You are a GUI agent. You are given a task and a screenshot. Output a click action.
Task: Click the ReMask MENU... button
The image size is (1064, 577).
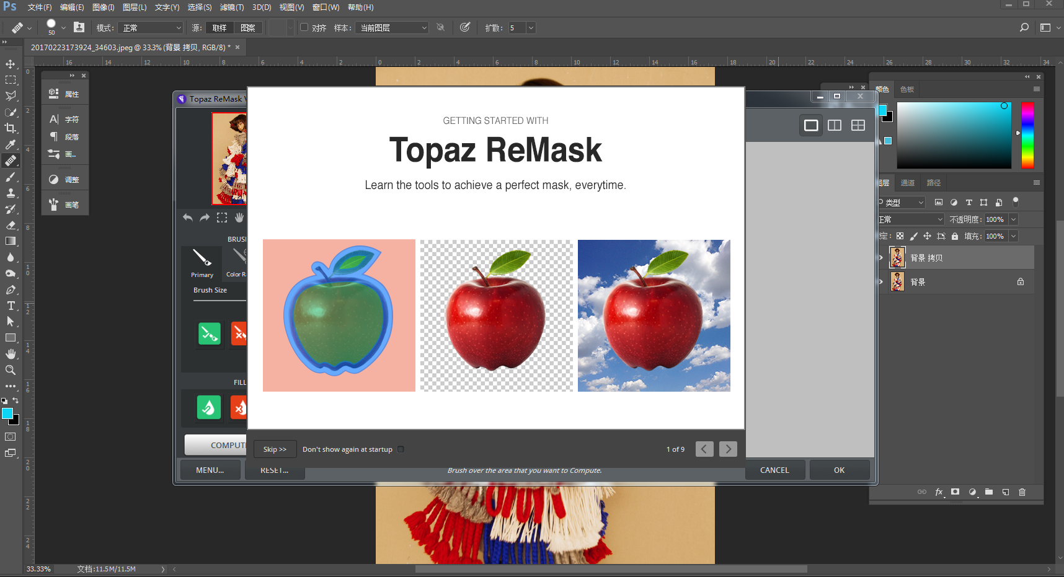click(x=210, y=470)
